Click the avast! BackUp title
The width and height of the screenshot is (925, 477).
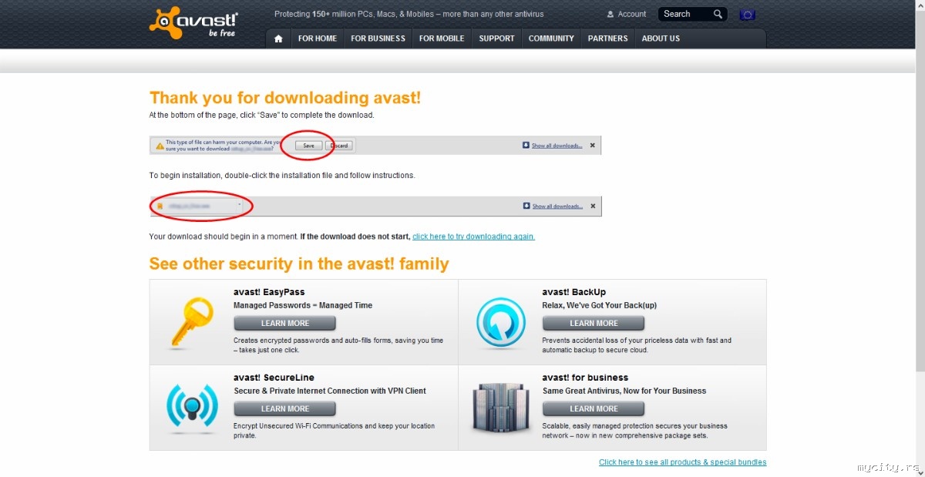click(574, 292)
